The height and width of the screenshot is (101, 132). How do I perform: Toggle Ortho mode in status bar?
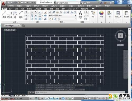(39, 98)
